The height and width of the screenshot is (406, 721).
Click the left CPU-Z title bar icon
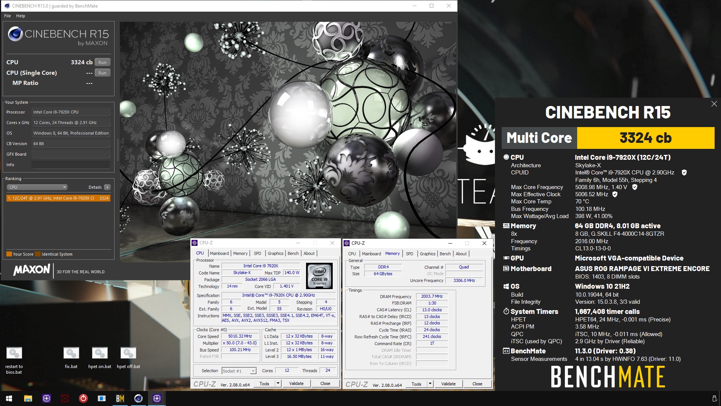coord(195,243)
